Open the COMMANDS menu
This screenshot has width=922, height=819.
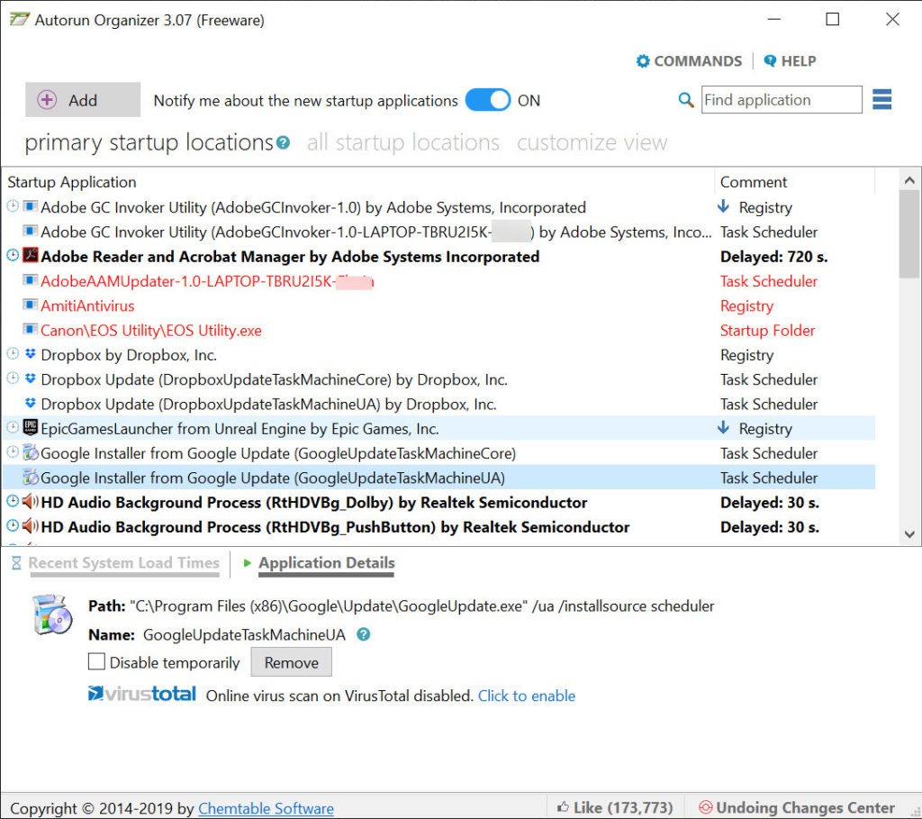689,61
